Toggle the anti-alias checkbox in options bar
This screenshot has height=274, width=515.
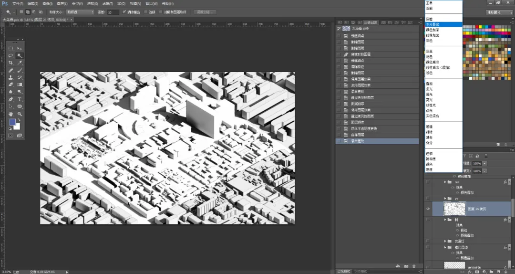124,12
